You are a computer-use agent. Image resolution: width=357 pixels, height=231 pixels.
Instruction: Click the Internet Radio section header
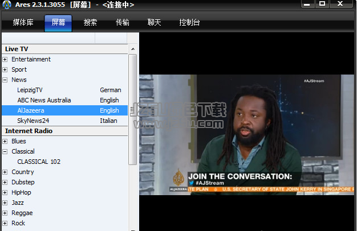click(x=64, y=131)
